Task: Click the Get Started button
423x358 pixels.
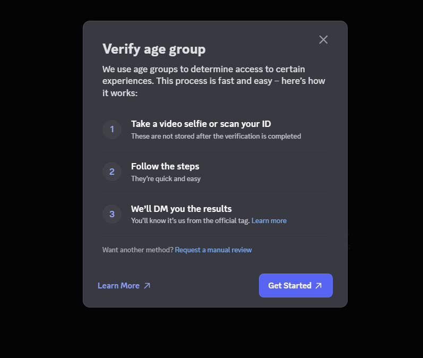Action: [x=296, y=285]
